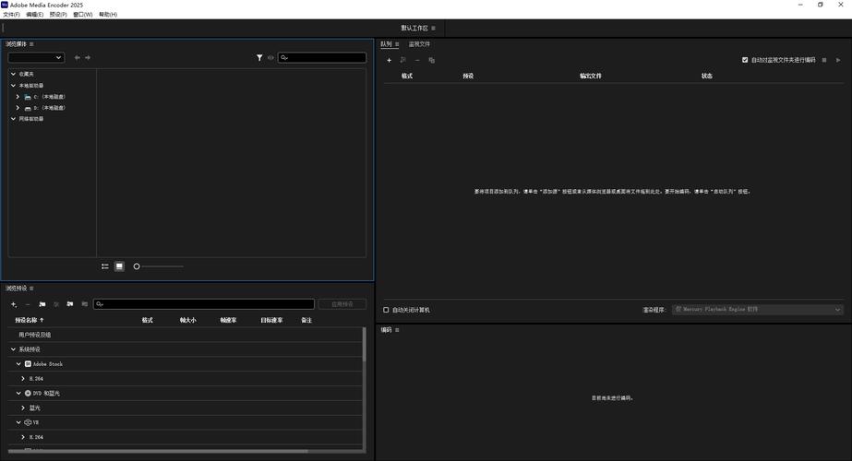Select the 默认工作区 workspace tab
The image size is (852, 461).
pyautogui.click(x=414, y=29)
